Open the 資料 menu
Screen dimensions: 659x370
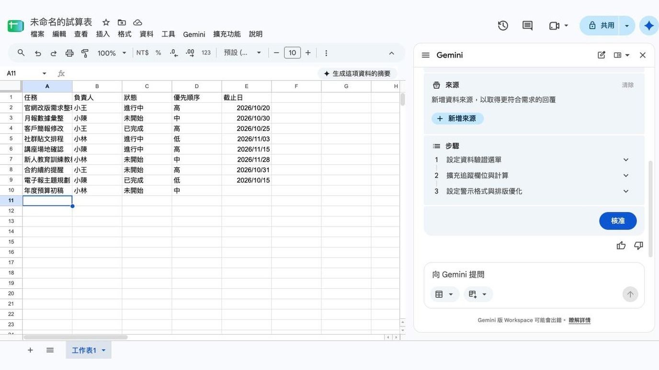147,34
